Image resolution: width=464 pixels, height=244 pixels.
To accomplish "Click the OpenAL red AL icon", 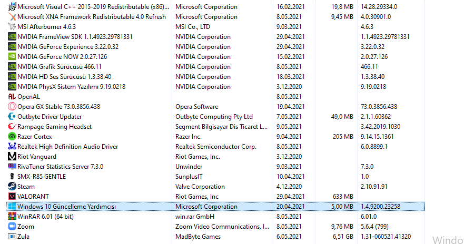I will [x=12, y=97].
